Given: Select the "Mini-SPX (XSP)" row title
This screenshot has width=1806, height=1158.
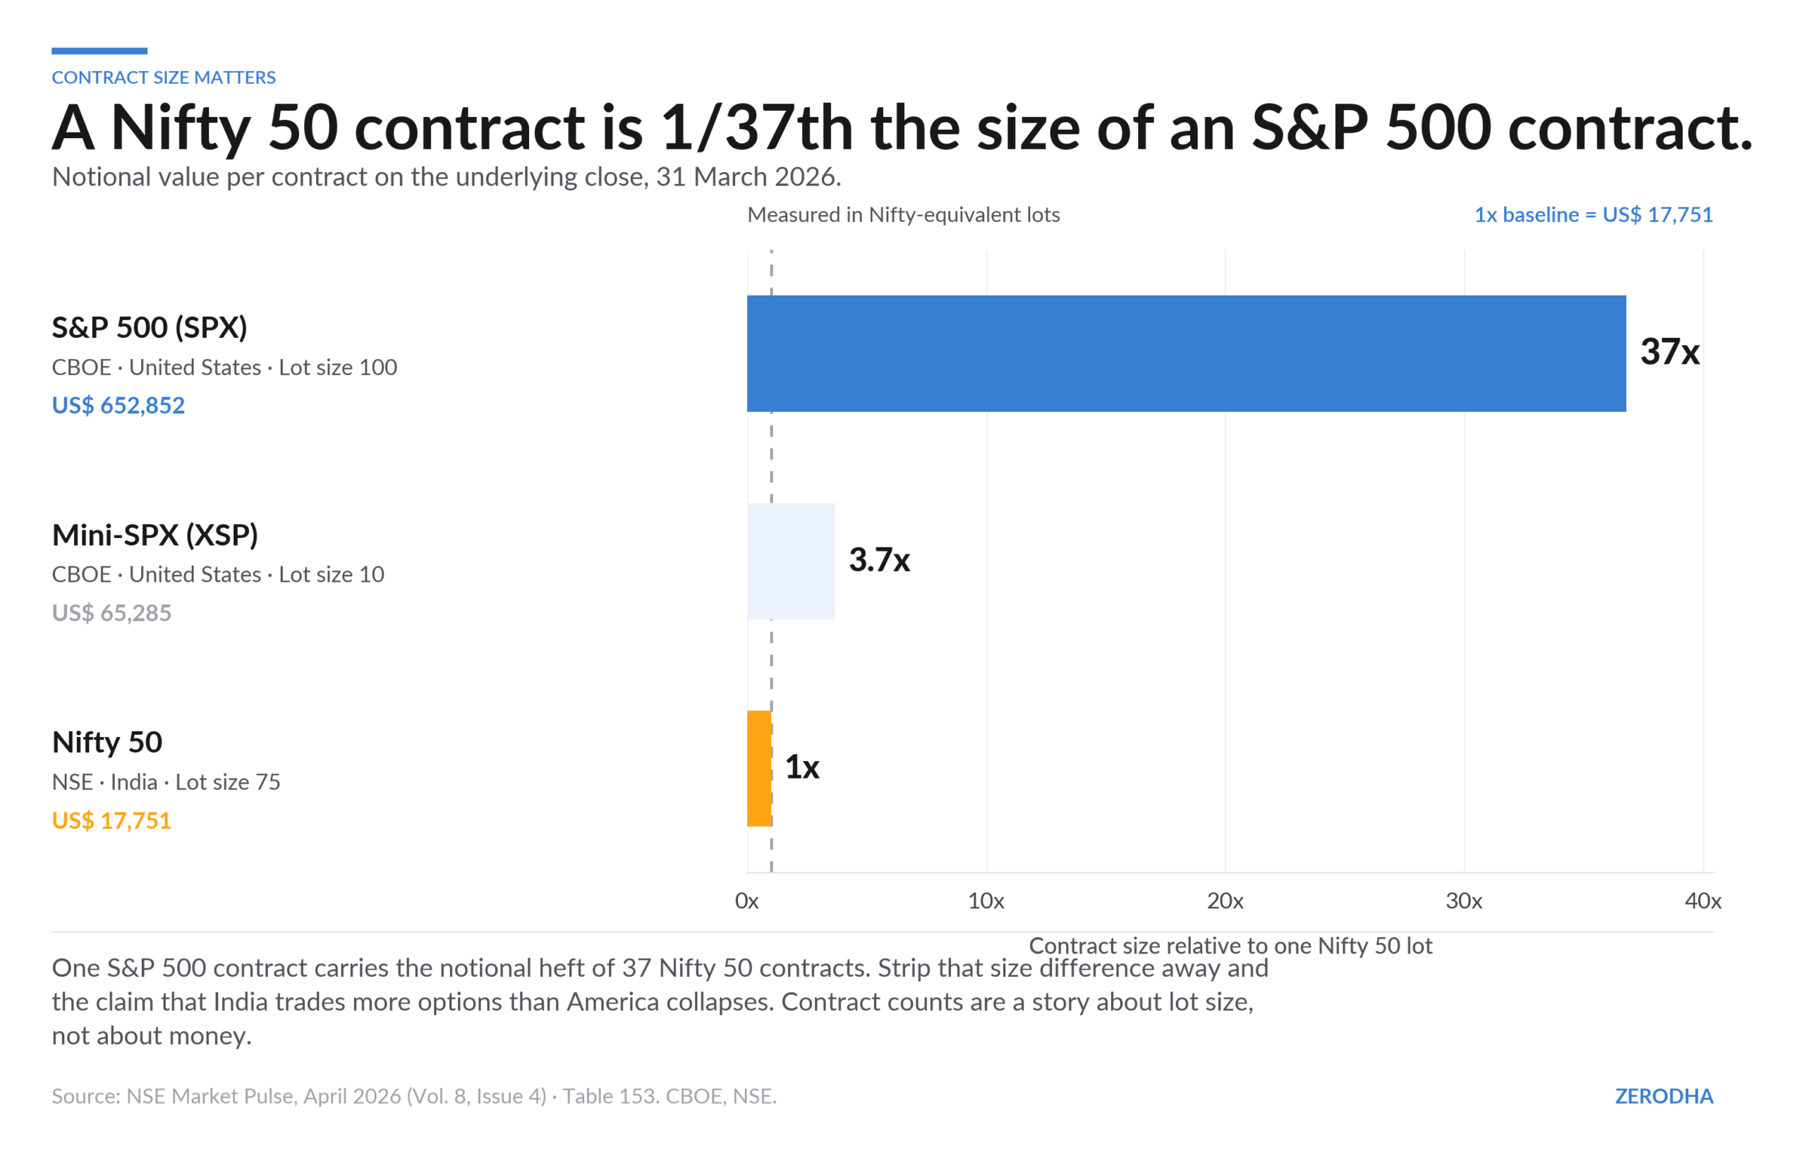Looking at the screenshot, I should pyautogui.click(x=155, y=535).
